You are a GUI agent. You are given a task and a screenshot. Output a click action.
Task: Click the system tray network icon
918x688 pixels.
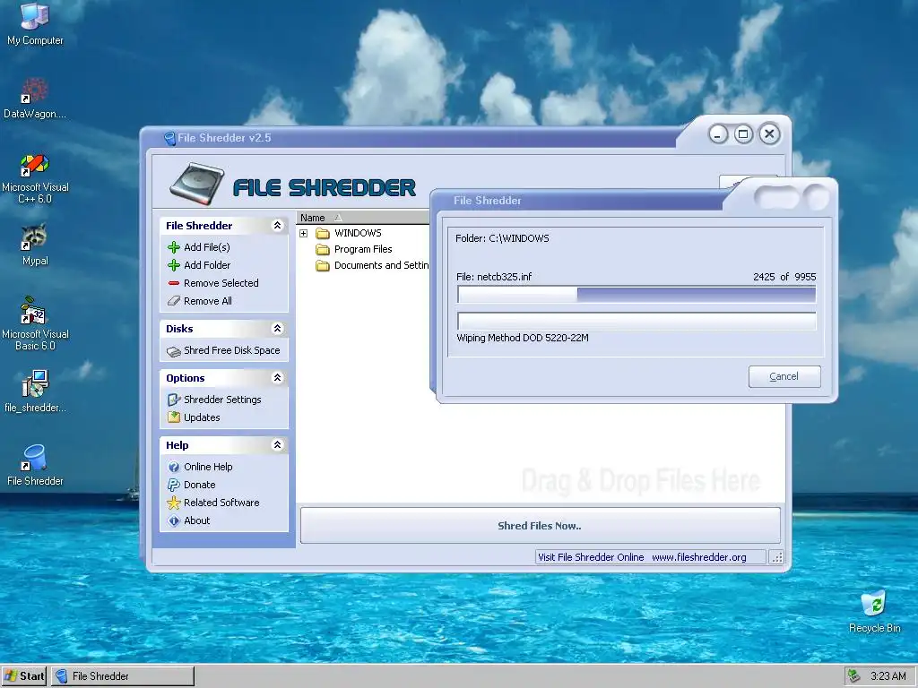coord(854,675)
